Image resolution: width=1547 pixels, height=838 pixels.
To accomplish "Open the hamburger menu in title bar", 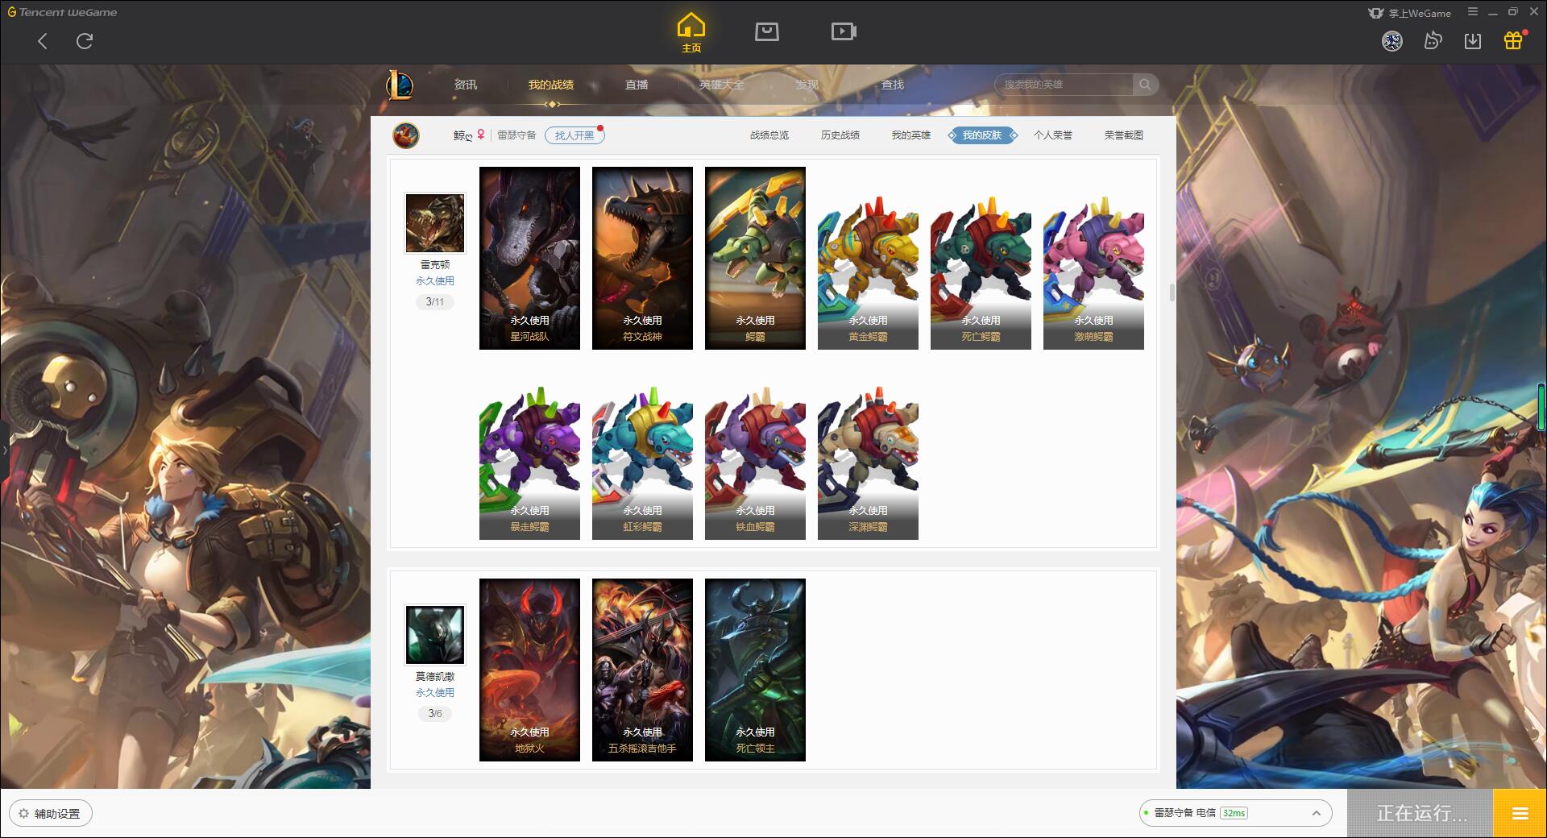I will (1473, 12).
